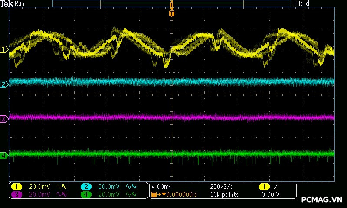
Task: Click the trigger source channel 1 badge
Action: coord(264,187)
